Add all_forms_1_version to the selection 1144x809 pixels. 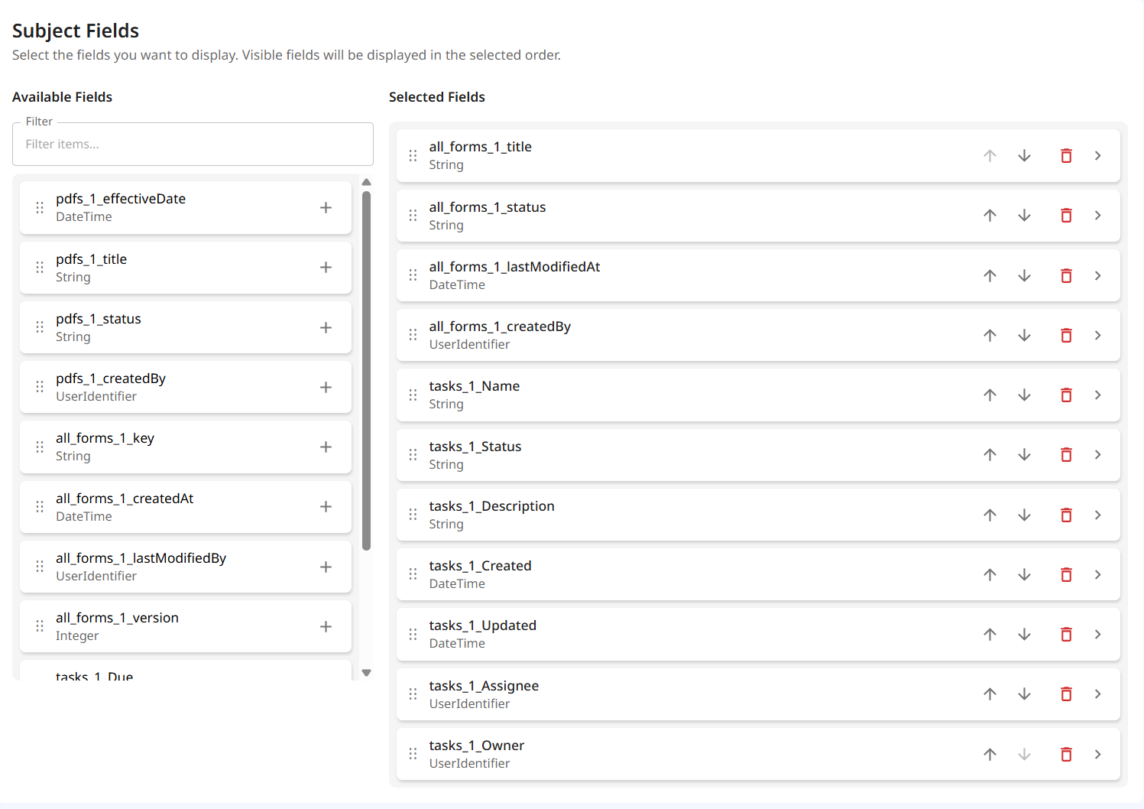(x=326, y=625)
